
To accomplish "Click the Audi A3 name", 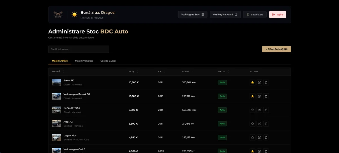I will pos(68,122).
